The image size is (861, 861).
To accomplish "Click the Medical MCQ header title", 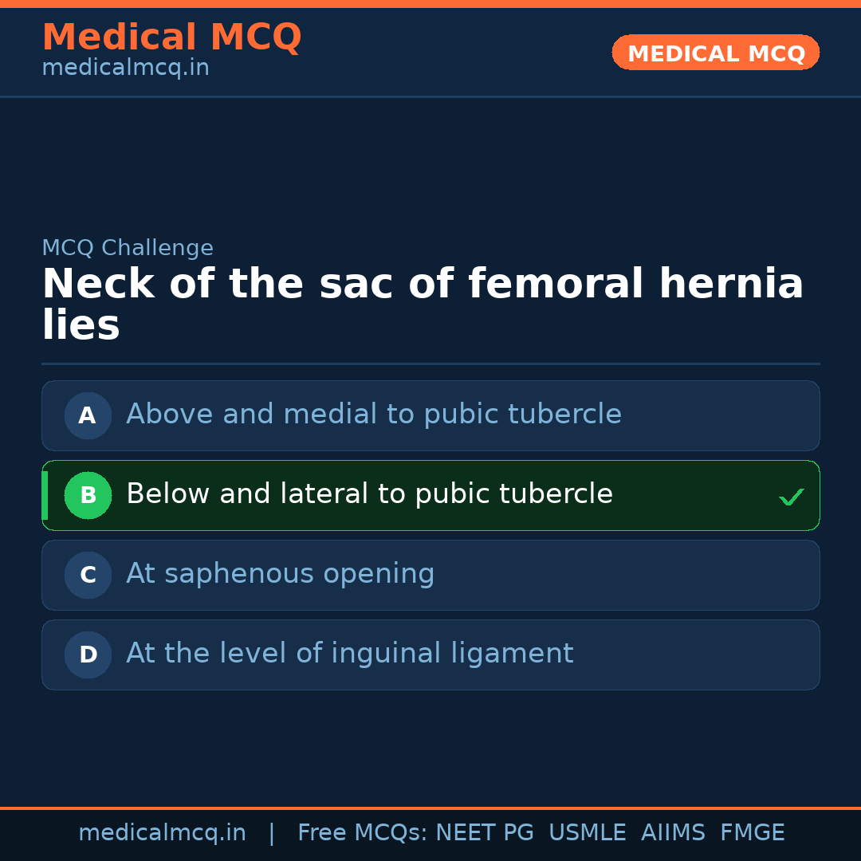I will coord(171,37).
